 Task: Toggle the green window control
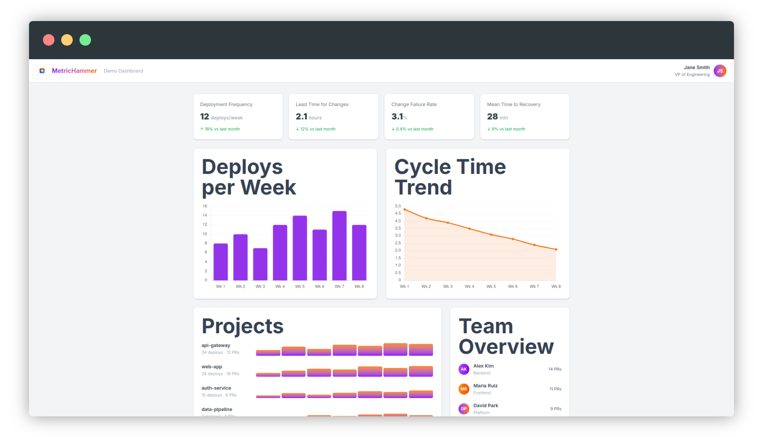coord(85,40)
